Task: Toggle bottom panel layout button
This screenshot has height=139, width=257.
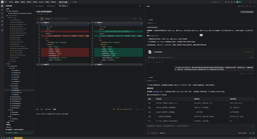Action: (x=229, y=2)
